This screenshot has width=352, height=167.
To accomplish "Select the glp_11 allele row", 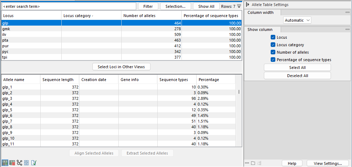I will coord(118,144).
